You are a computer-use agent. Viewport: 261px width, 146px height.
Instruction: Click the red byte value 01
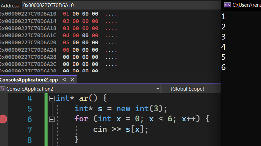point(66,14)
